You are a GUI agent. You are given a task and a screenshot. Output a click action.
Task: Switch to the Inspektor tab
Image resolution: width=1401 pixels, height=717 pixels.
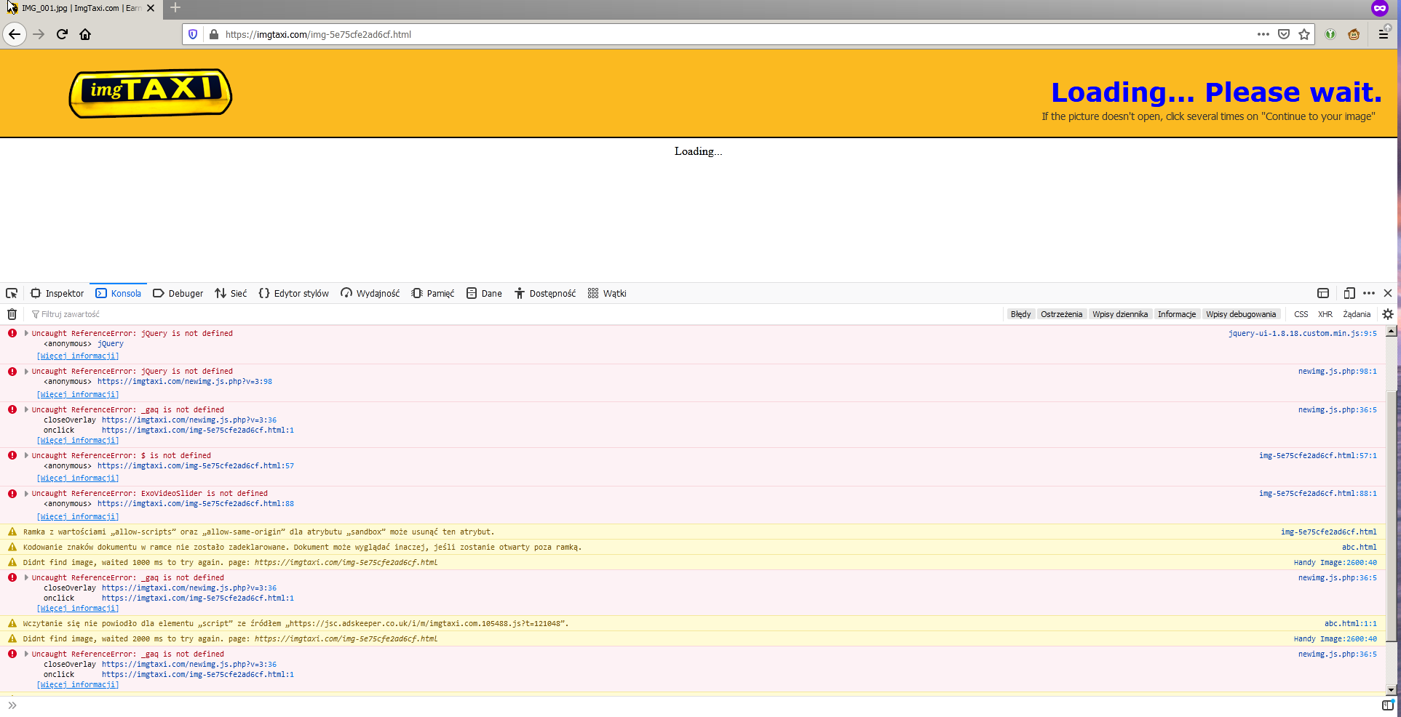pos(57,293)
